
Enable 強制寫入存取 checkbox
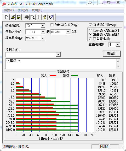[52, 25]
